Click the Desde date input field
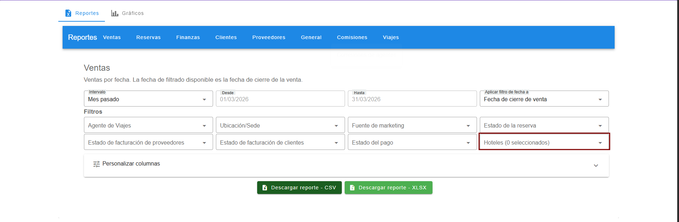Image resolution: width=679 pixels, height=222 pixels. (x=280, y=99)
